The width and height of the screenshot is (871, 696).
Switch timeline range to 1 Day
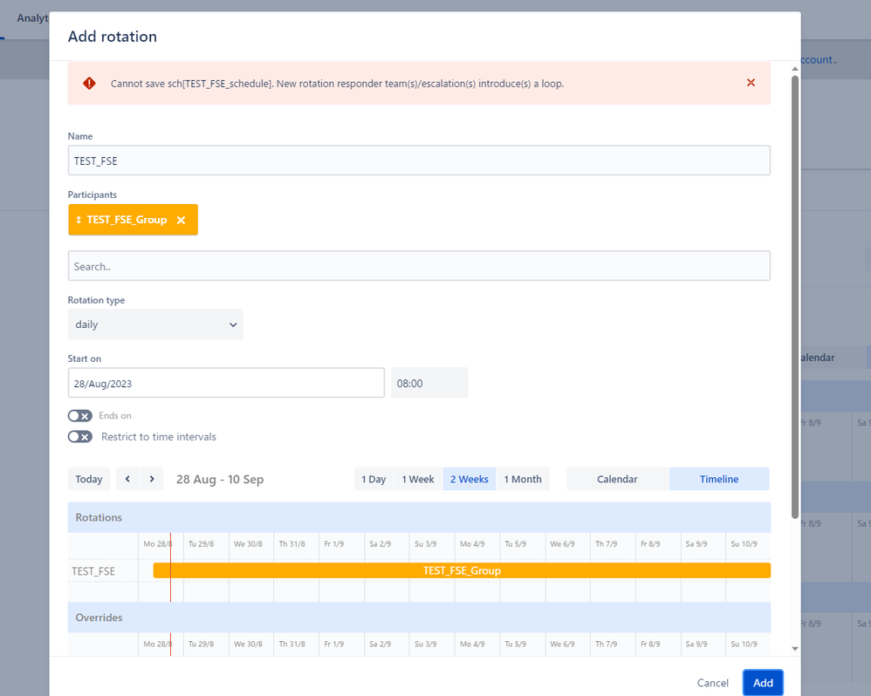point(374,479)
